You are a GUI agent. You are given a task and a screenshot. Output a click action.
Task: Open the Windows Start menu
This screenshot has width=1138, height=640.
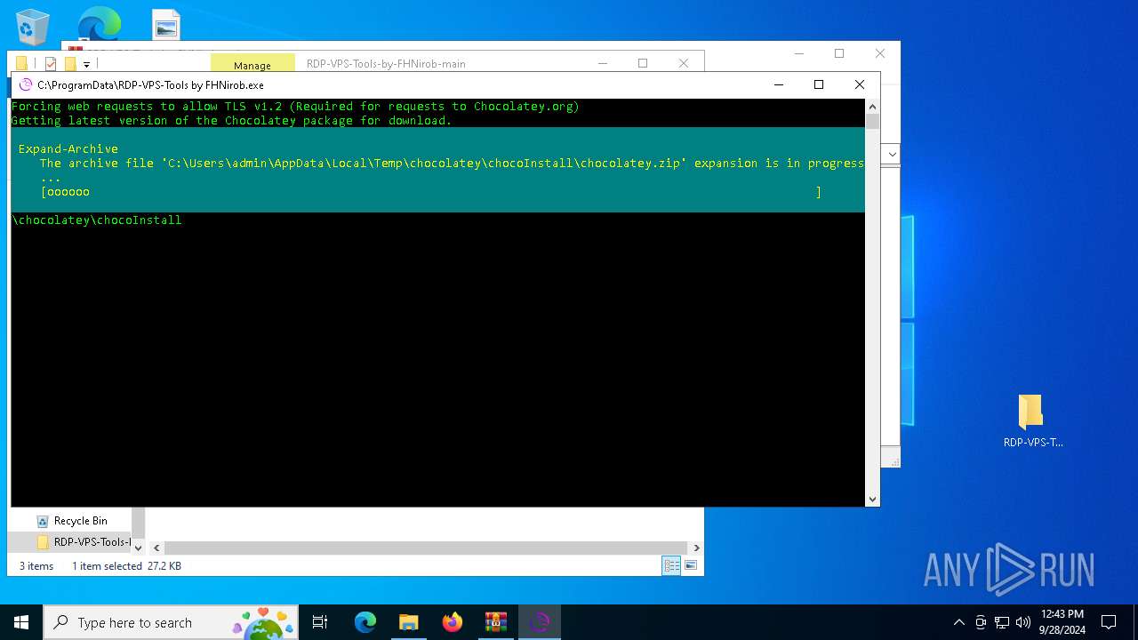point(21,622)
